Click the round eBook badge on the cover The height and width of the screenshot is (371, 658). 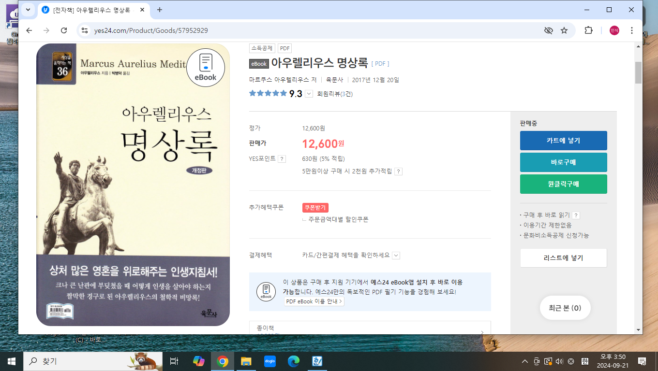(x=206, y=67)
